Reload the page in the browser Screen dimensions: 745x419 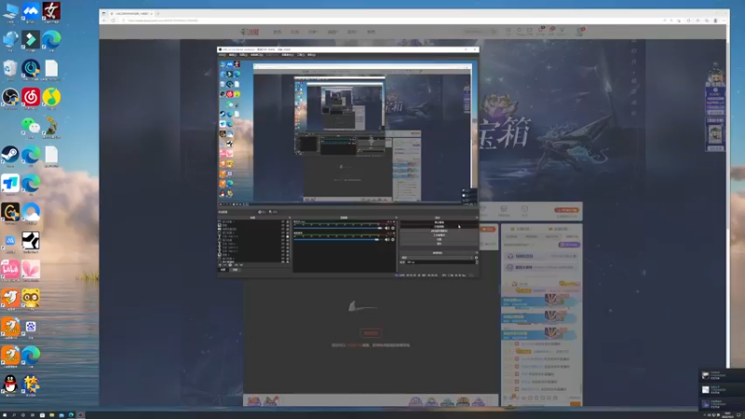point(113,20)
